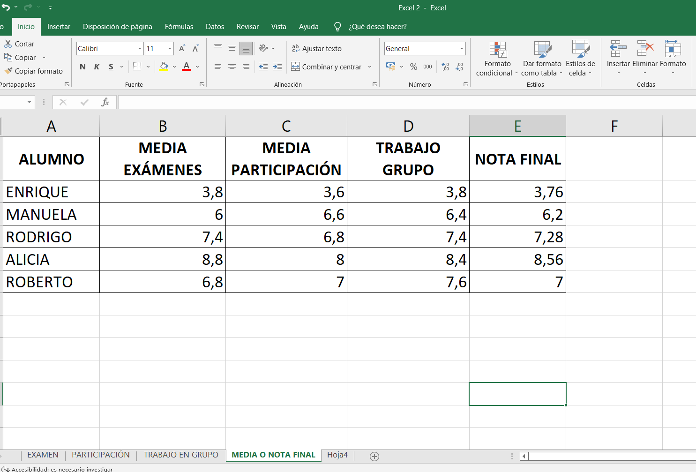Switch to the TRABAJO EN GRUPO sheet
This screenshot has width=696, height=472.
click(181, 455)
